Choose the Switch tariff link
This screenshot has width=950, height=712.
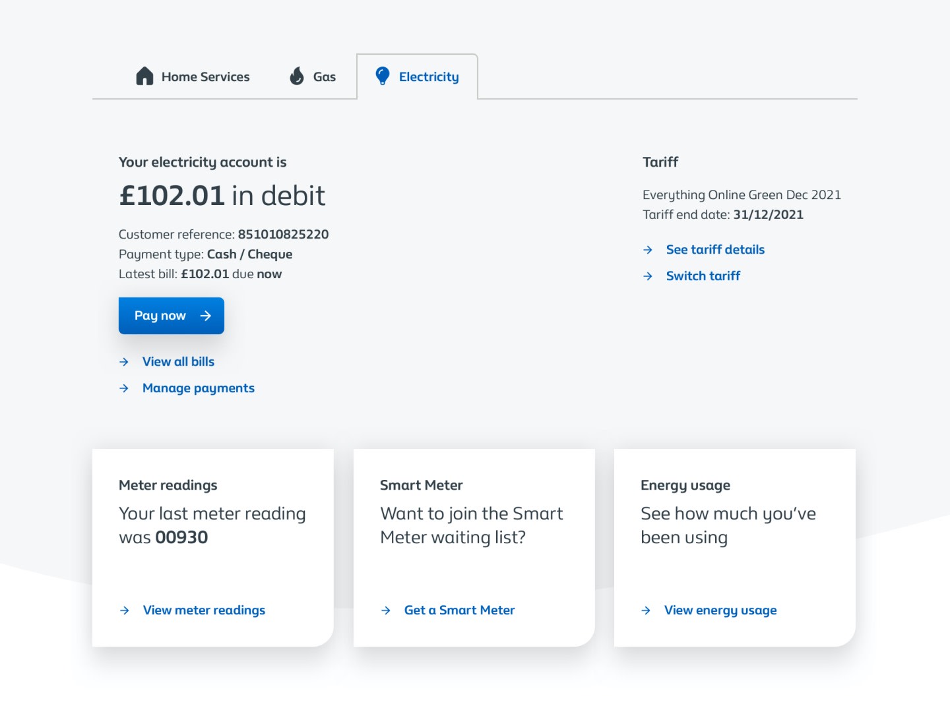(x=703, y=276)
